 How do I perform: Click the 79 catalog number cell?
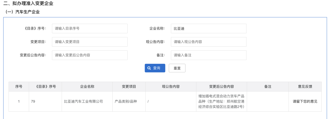pos(45,102)
